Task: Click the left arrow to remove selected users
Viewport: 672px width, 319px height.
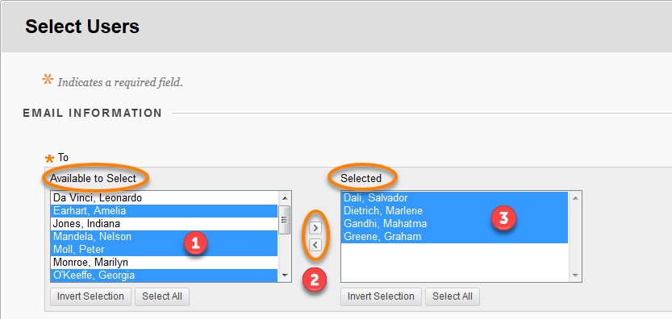Action: pyautogui.click(x=315, y=245)
